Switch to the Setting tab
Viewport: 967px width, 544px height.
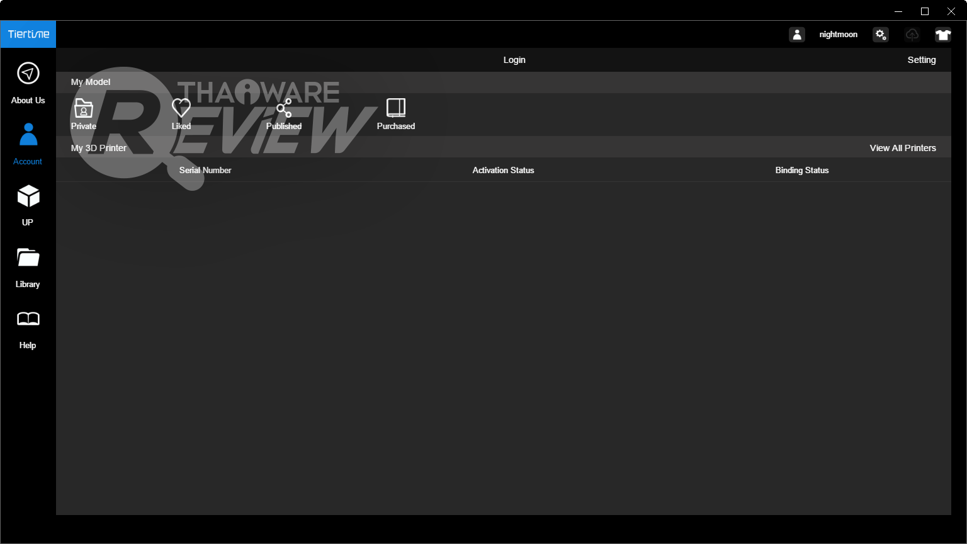922,60
